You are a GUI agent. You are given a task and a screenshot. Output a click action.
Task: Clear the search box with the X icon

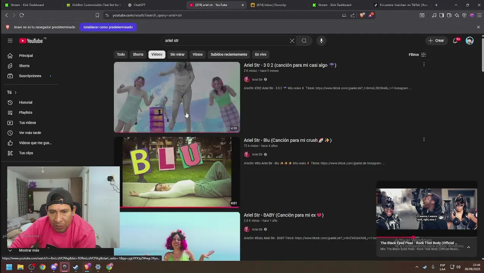point(292,41)
